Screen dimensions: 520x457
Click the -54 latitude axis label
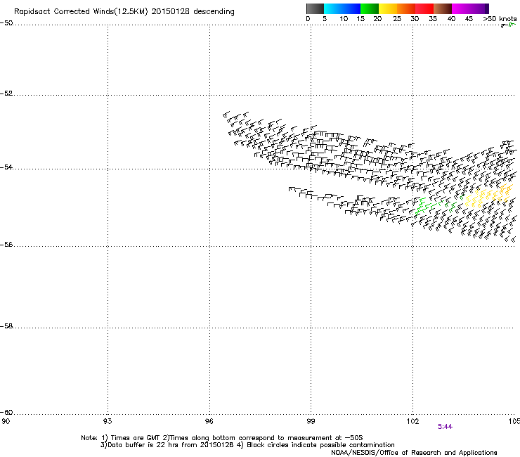6,167
